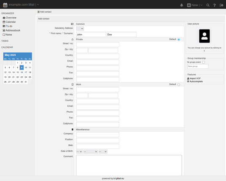Click the Private Email input field
Viewport: 226px width, 181px height.
pos(97,62)
